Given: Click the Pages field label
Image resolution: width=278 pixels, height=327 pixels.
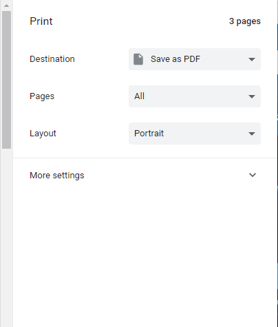Looking at the screenshot, I should pos(42,96).
